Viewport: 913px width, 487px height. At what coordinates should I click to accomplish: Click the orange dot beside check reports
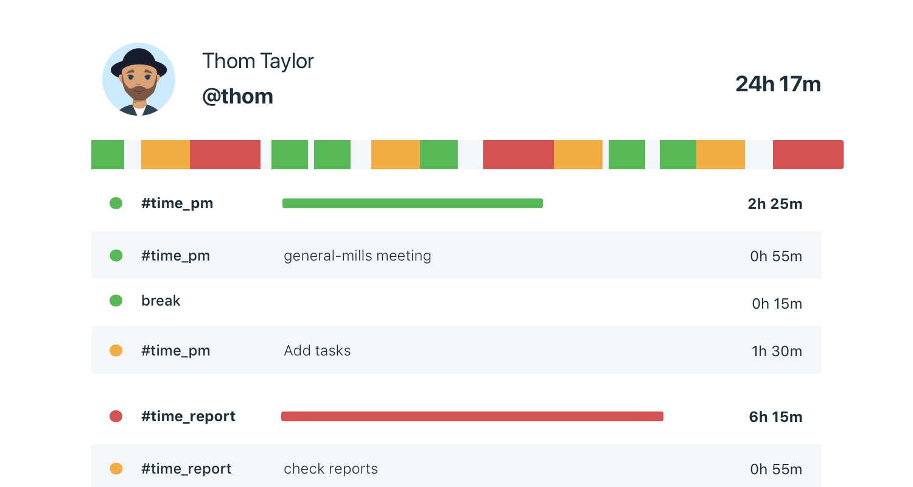116,469
